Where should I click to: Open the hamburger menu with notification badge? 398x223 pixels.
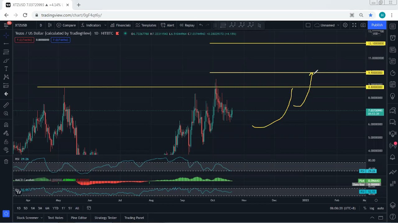(x=6, y=25)
